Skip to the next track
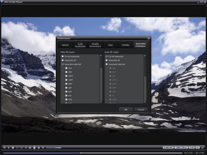Viewport: 207px width, 155px height. [x=17, y=148]
